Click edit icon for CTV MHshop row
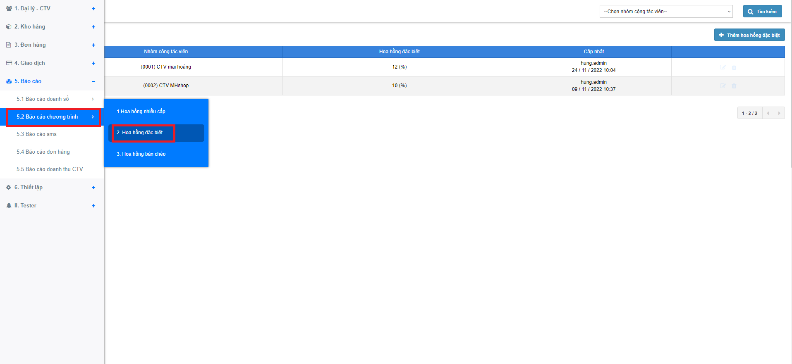 [x=723, y=86]
